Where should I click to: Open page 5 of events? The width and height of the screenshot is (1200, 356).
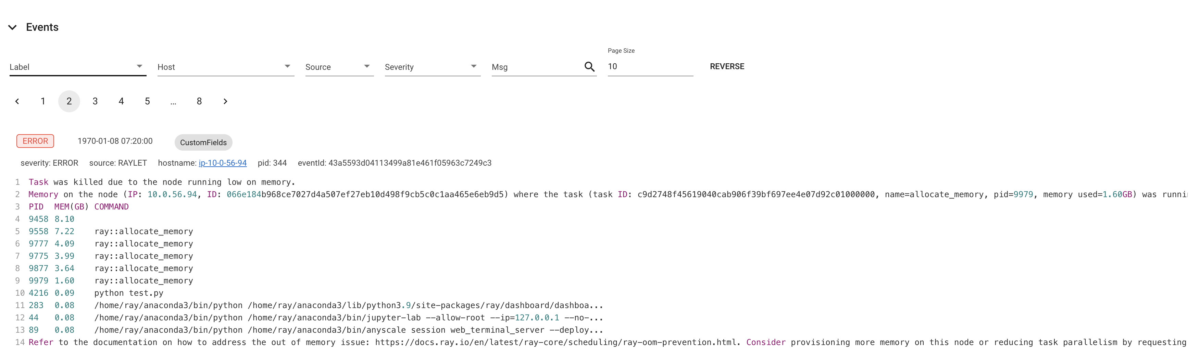147,101
